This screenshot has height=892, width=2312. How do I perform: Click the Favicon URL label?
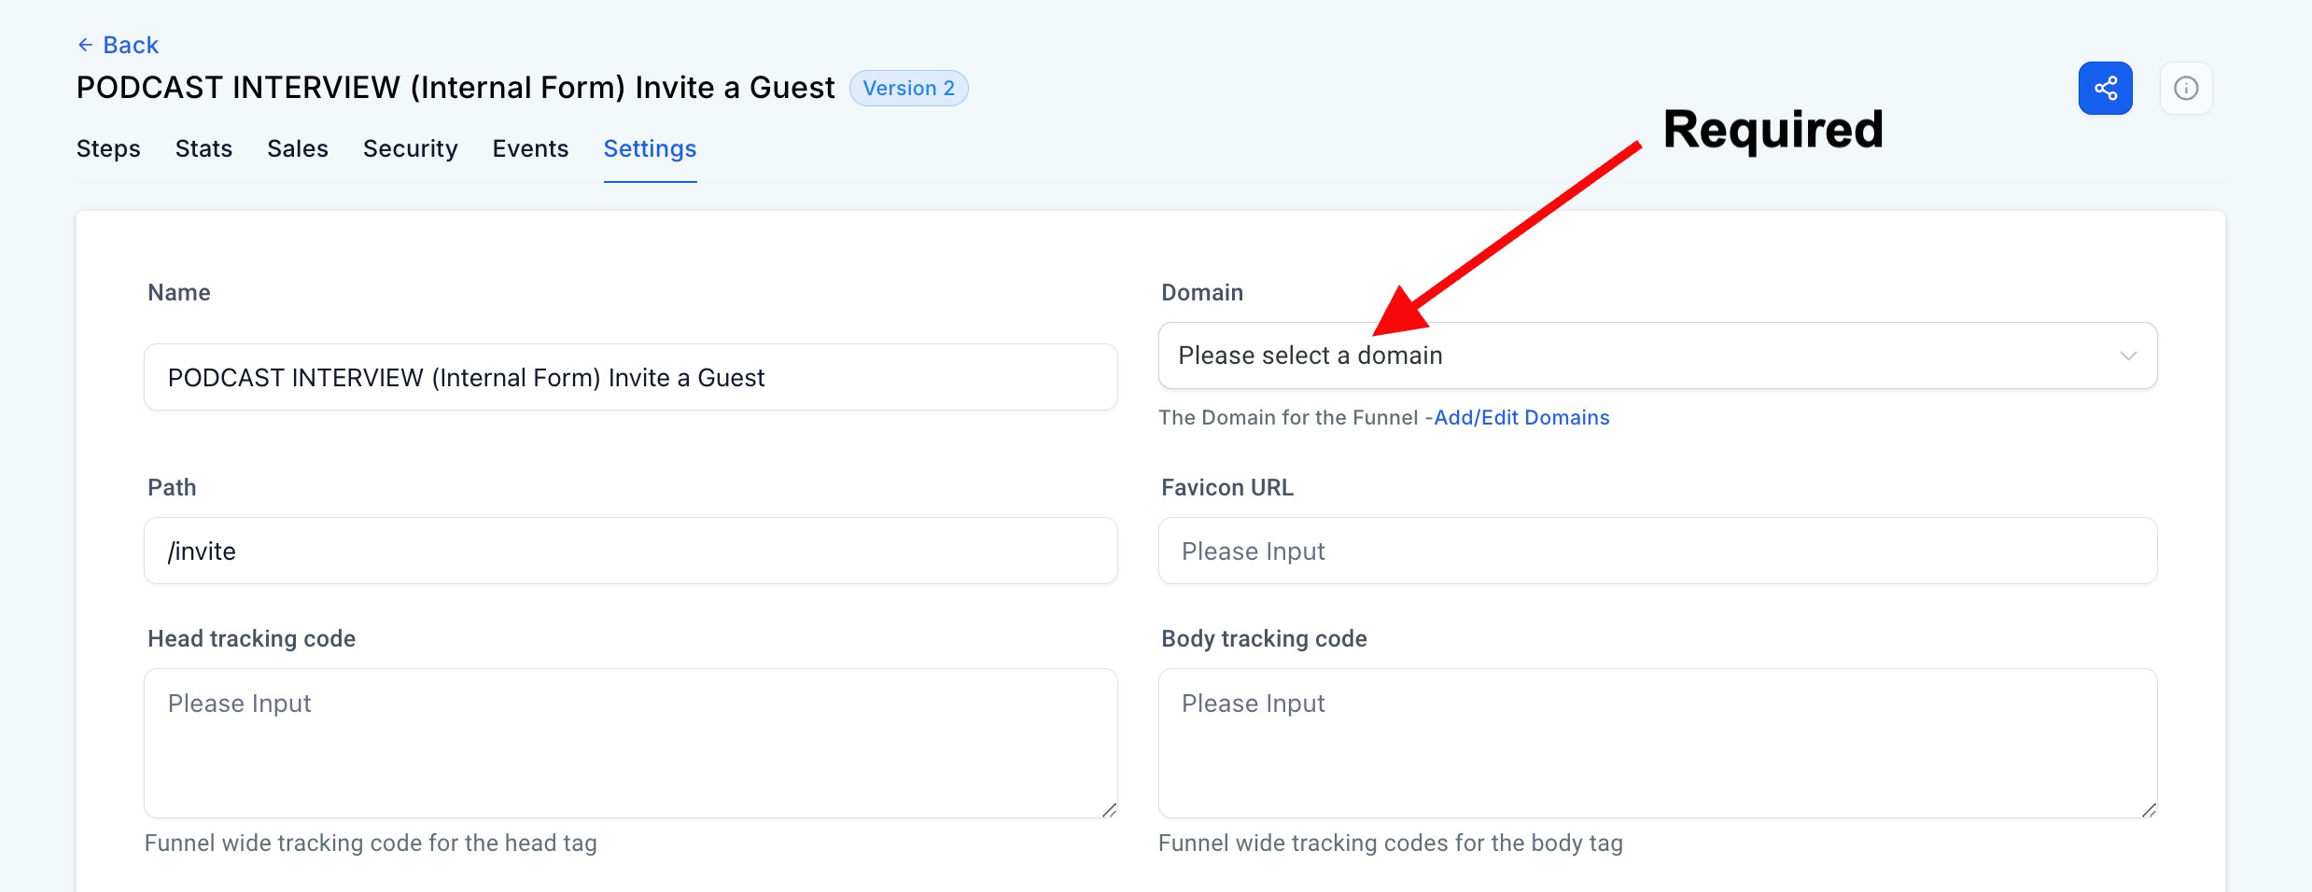click(1227, 487)
